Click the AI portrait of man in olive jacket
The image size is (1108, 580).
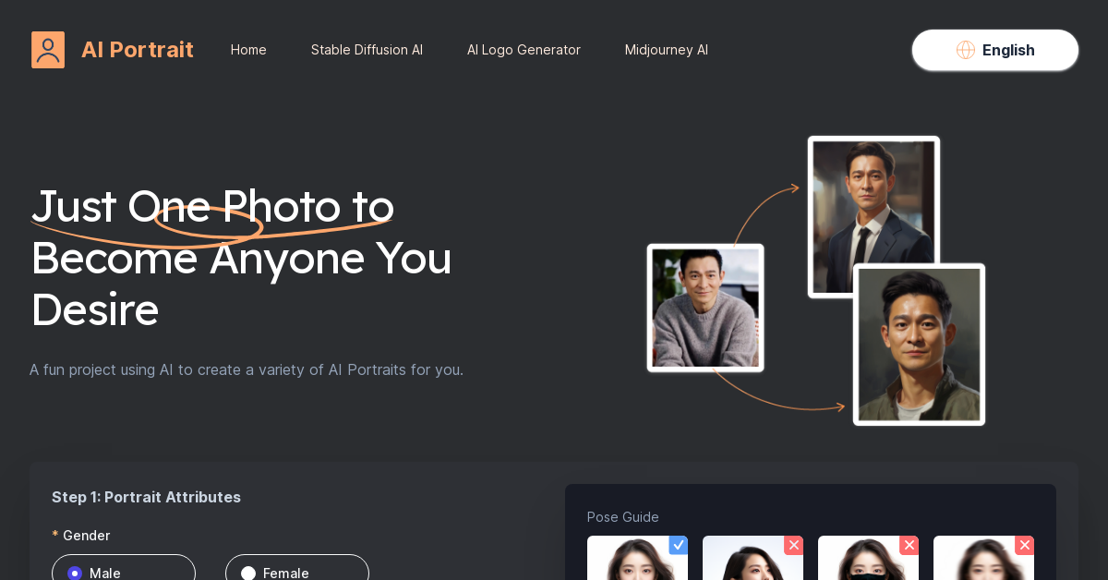click(x=920, y=344)
